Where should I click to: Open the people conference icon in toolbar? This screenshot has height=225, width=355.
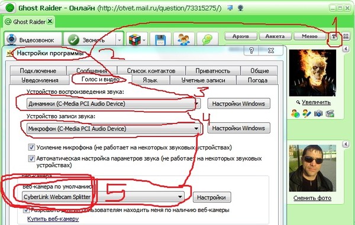pyautogui.click(x=184, y=40)
